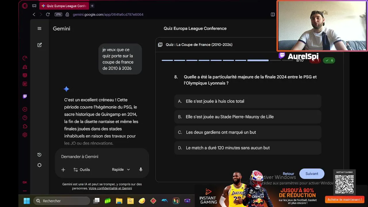Activate the microphone voice input

click(x=141, y=170)
